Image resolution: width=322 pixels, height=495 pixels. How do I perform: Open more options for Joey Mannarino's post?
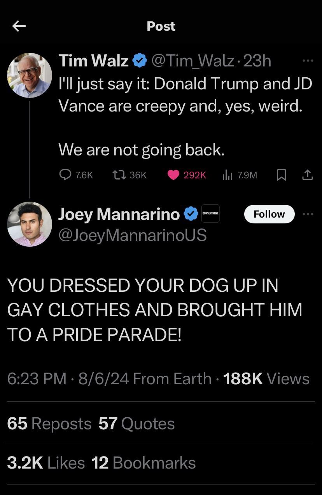click(308, 214)
